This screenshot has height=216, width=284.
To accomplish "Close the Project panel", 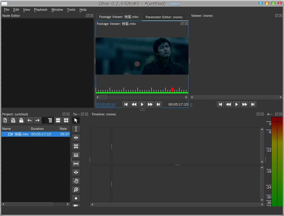I will tap(68, 114).
